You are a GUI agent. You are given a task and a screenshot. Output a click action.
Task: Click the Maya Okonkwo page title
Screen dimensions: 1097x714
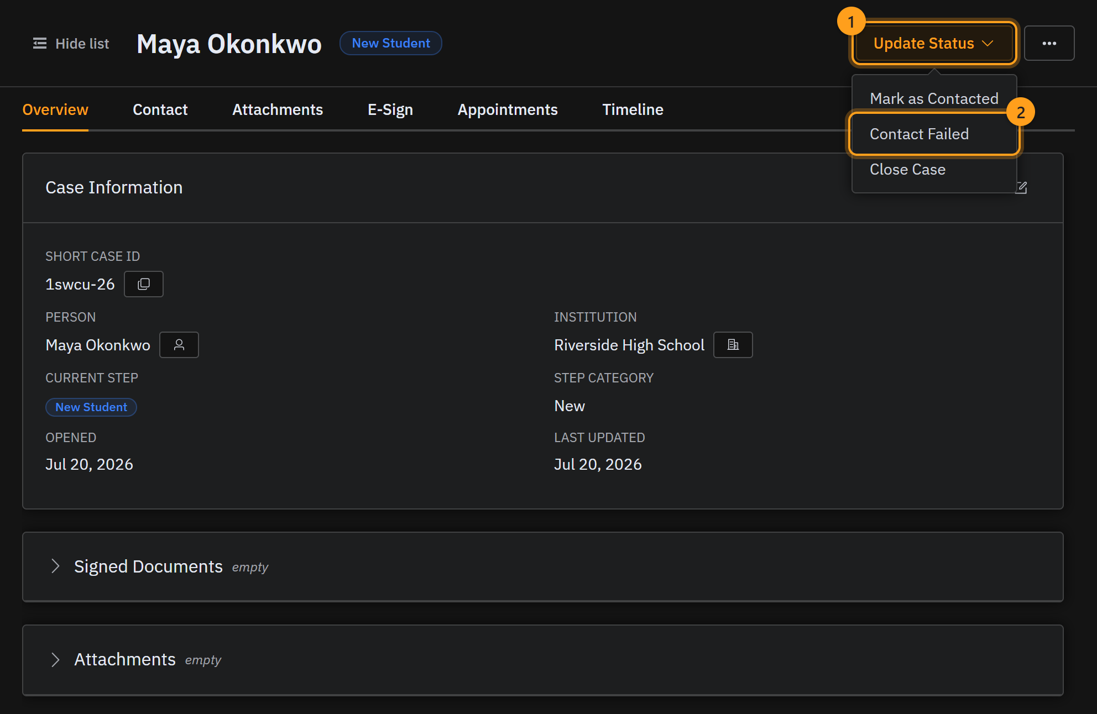click(x=229, y=44)
